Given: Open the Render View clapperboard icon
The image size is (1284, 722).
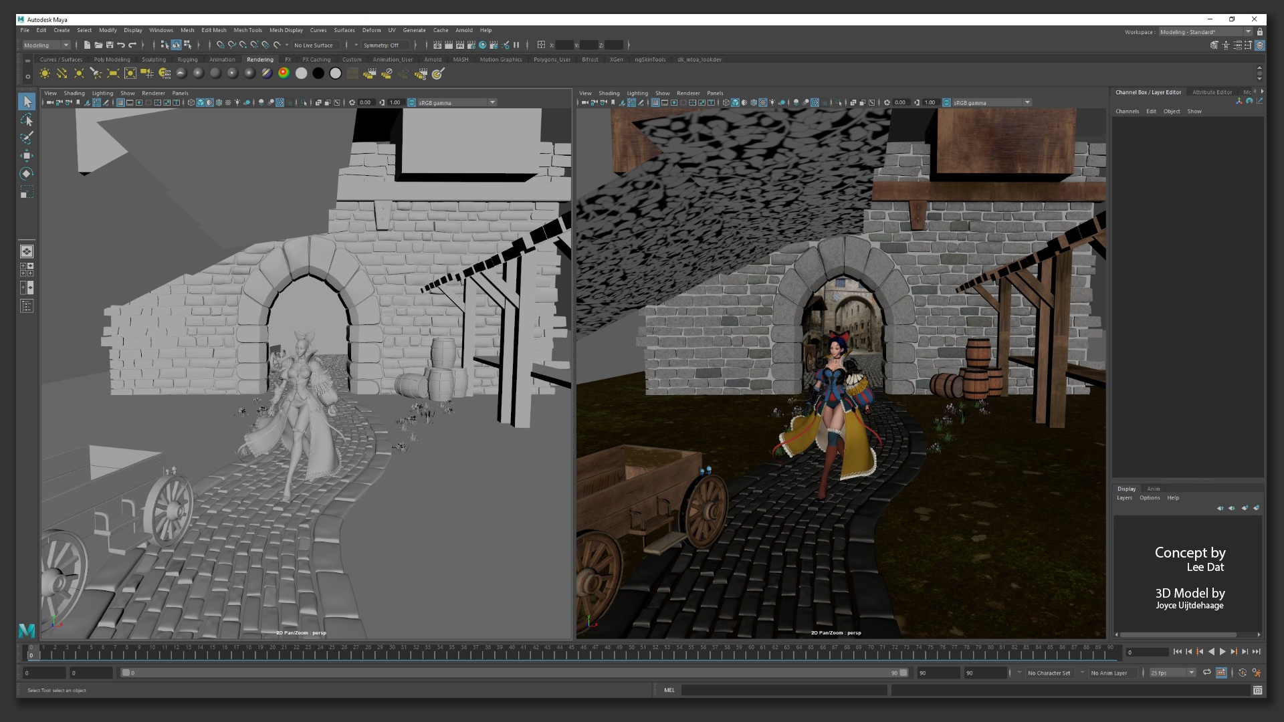Looking at the screenshot, I should click(437, 45).
